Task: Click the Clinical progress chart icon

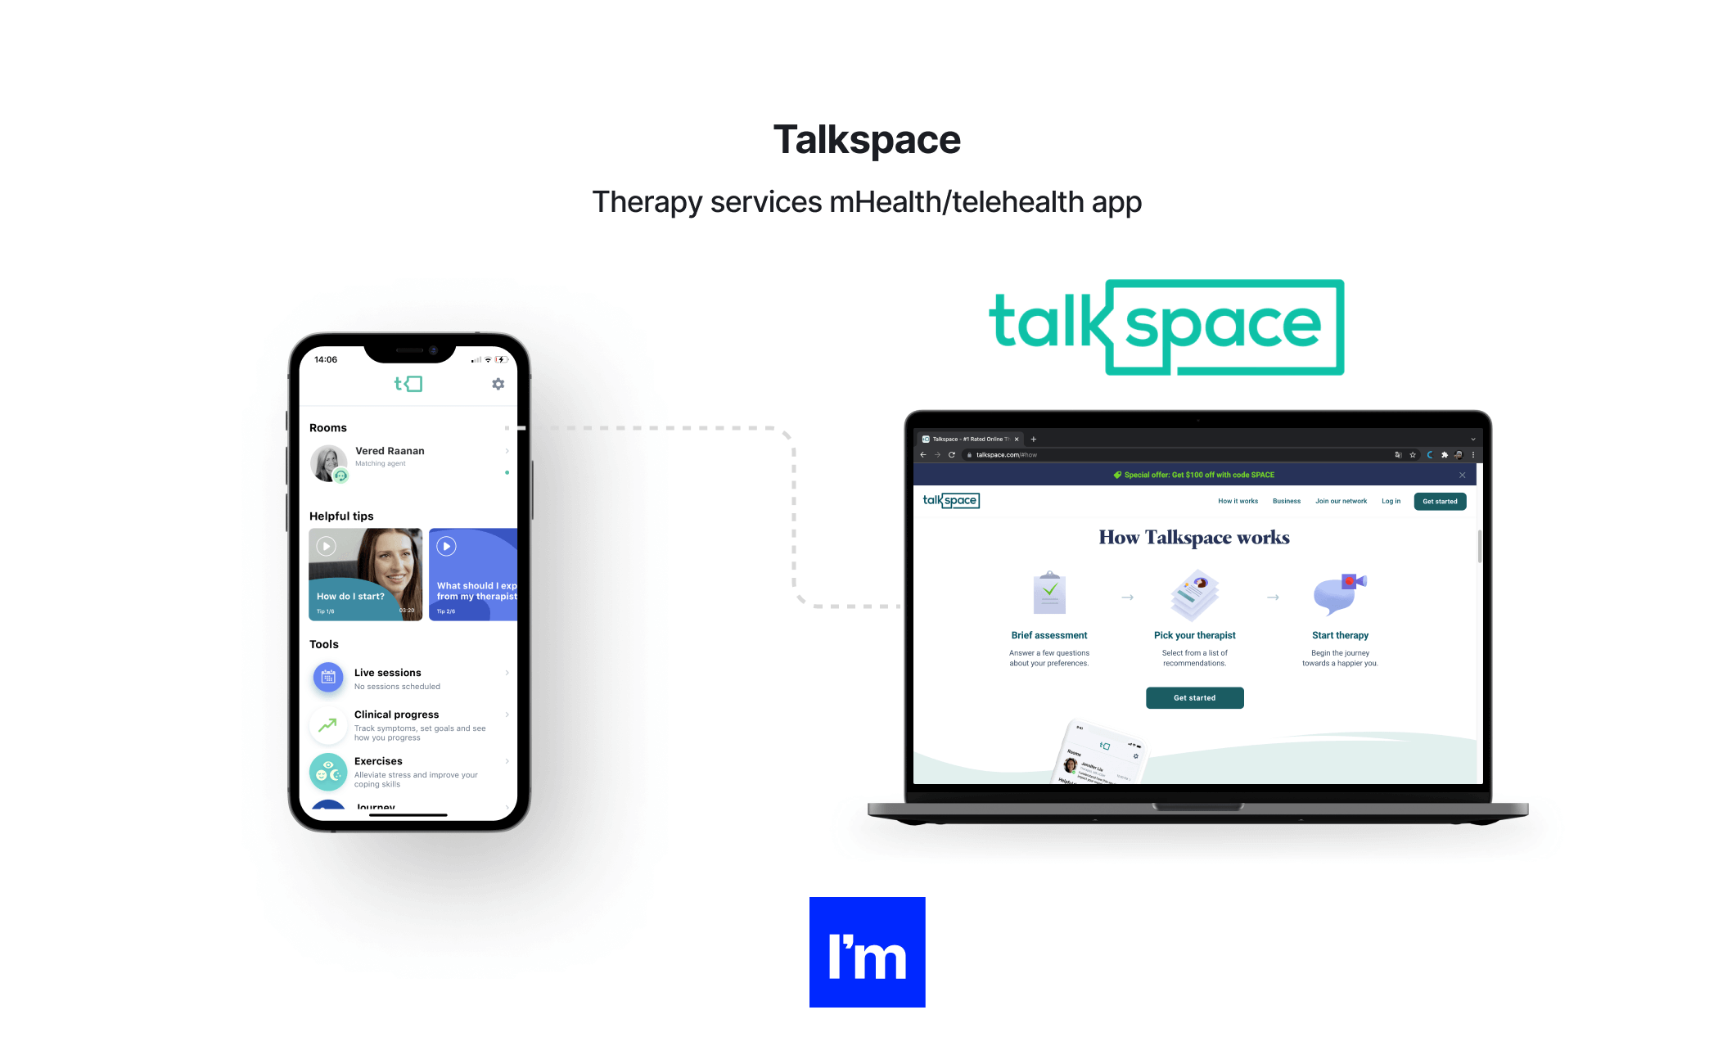Action: click(328, 724)
